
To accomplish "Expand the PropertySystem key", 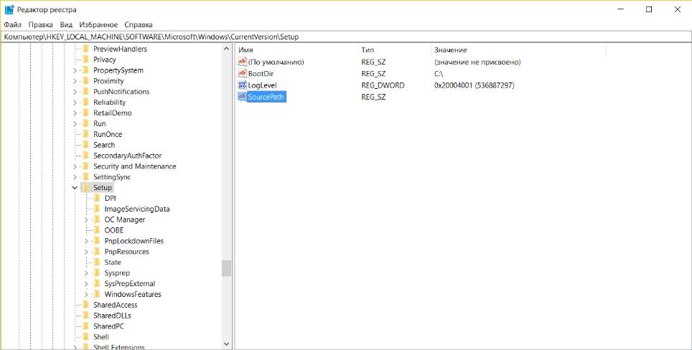I will pos(75,70).
